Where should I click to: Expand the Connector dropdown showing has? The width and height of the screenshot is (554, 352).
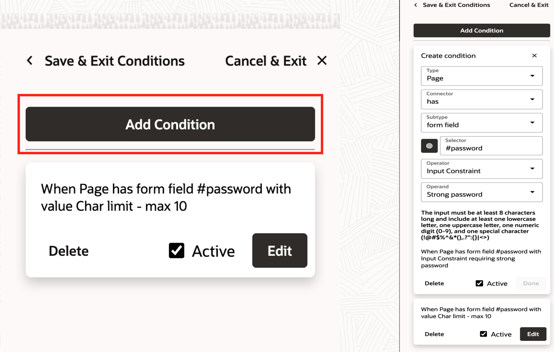pyautogui.click(x=482, y=99)
